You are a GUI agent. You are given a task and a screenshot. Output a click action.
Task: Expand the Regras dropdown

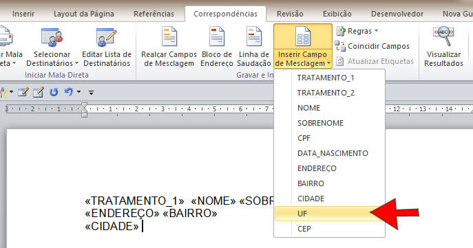[376, 31]
